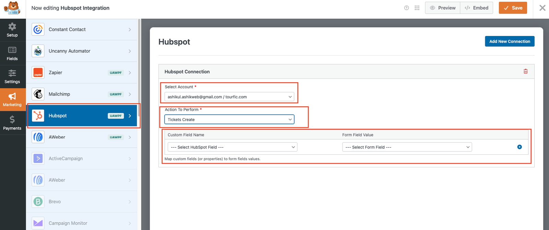
Task: Open the Select Form Field dropdown
Action: pyautogui.click(x=407, y=147)
